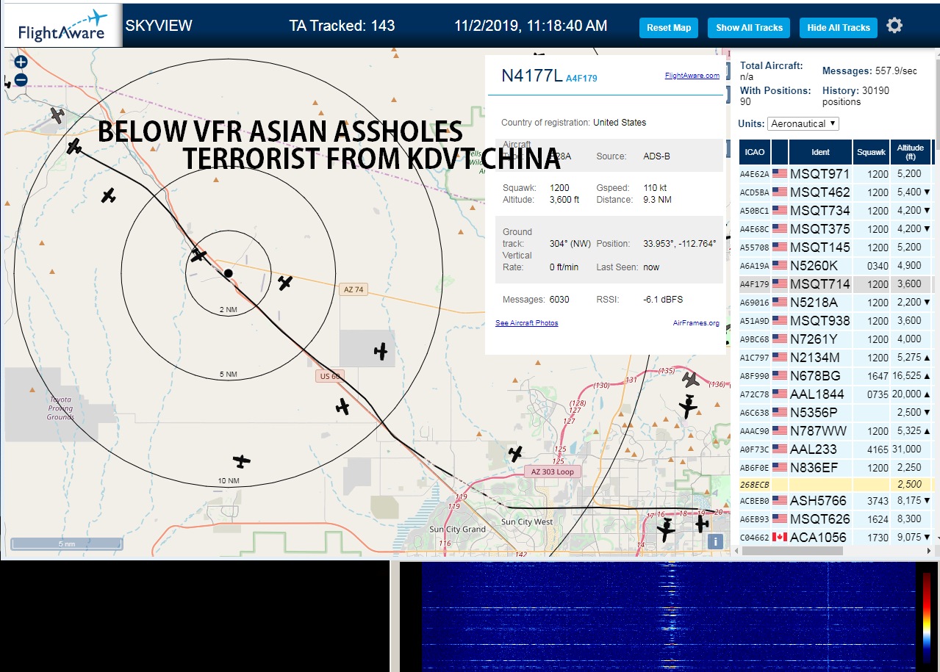
Task: Select the aircraft icon left of AZ 74 label
Action: 285,283
